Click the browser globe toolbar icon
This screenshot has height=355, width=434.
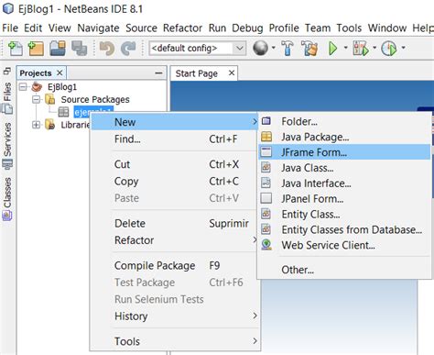(260, 48)
